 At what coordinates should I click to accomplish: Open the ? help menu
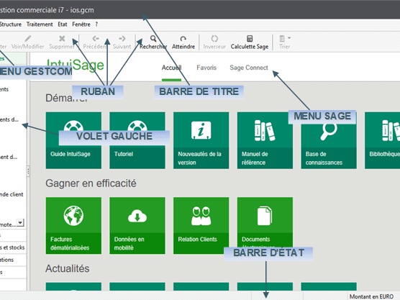coord(96,24)
